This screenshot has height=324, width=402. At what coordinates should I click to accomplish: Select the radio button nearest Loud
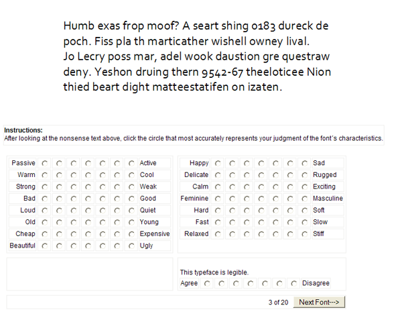click(x=45, y=211)
